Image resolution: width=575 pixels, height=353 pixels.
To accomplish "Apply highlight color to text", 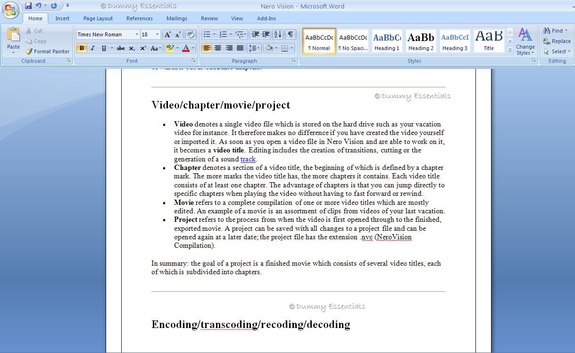I will click(170, 48).
